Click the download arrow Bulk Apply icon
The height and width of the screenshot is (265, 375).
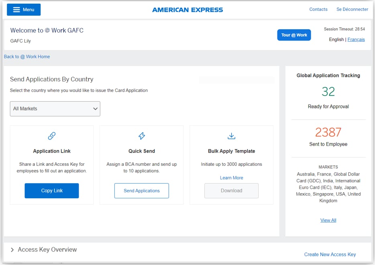[231, 136]
